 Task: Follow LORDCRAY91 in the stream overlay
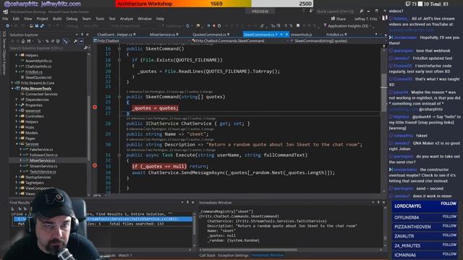point(449,204)
